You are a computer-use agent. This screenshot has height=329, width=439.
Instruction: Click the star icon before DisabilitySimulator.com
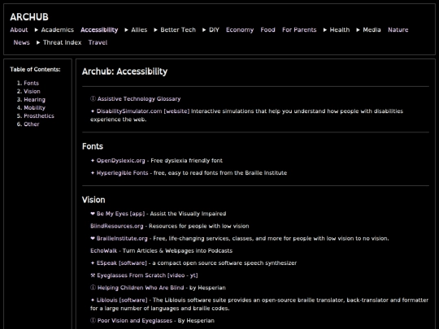93,111
